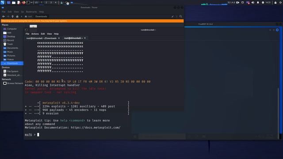Click the lock screen panel icon
Viewport: 283px width, 159px height.
275,3
